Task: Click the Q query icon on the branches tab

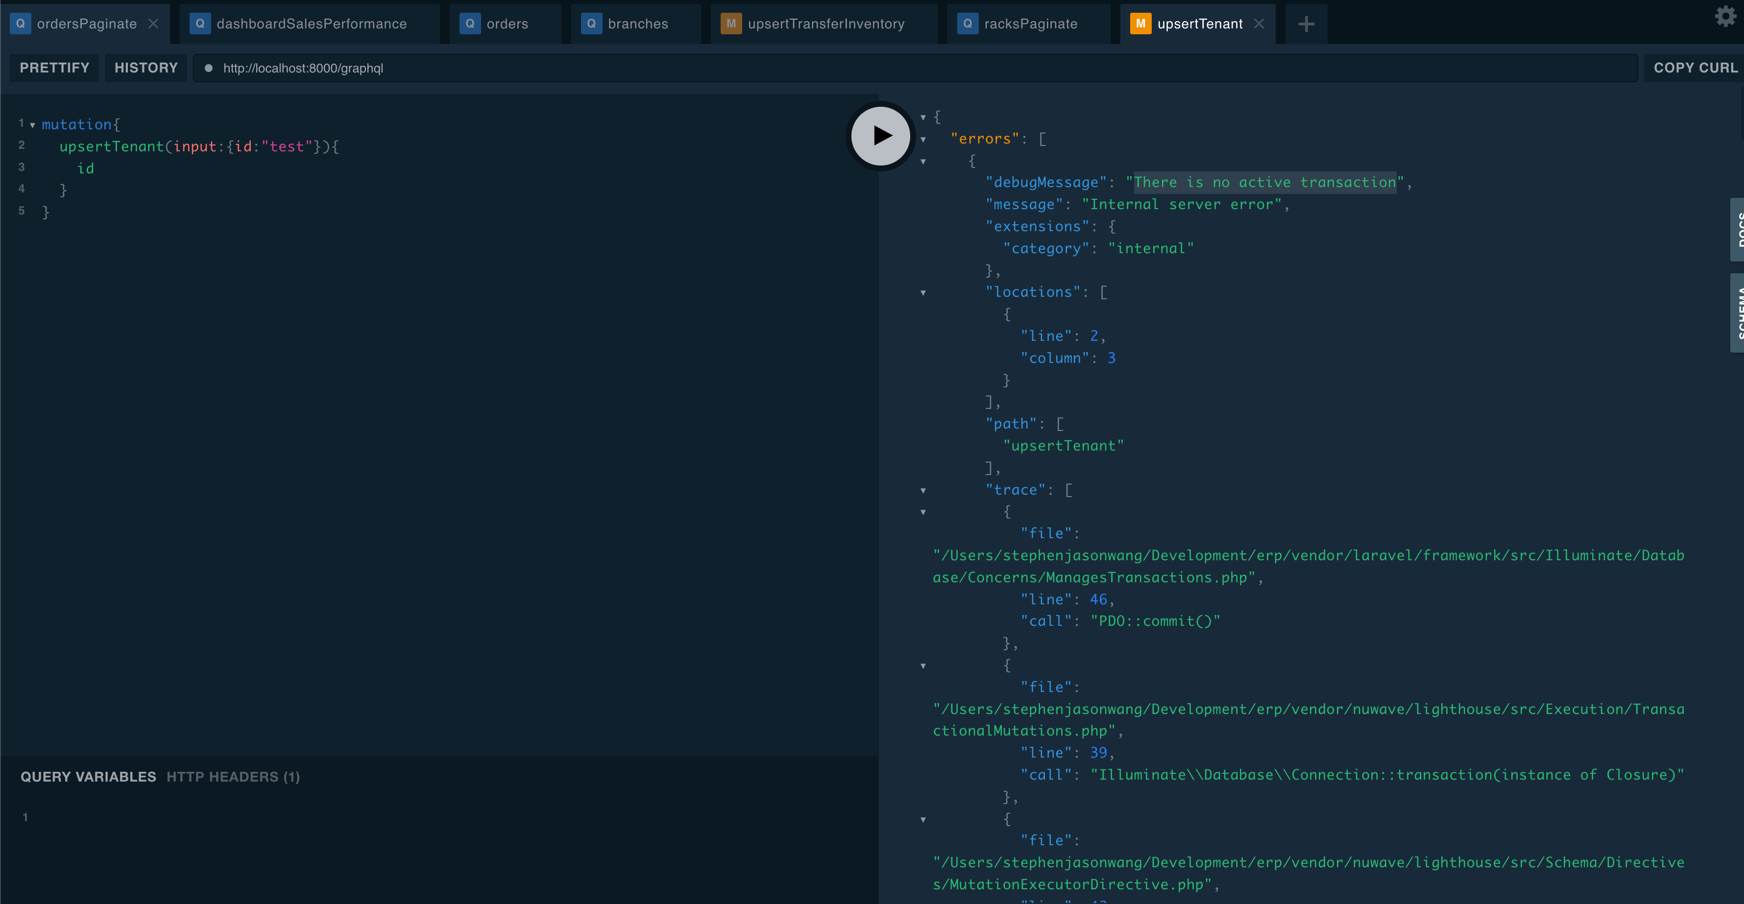Action: click(x=591, y=23)
